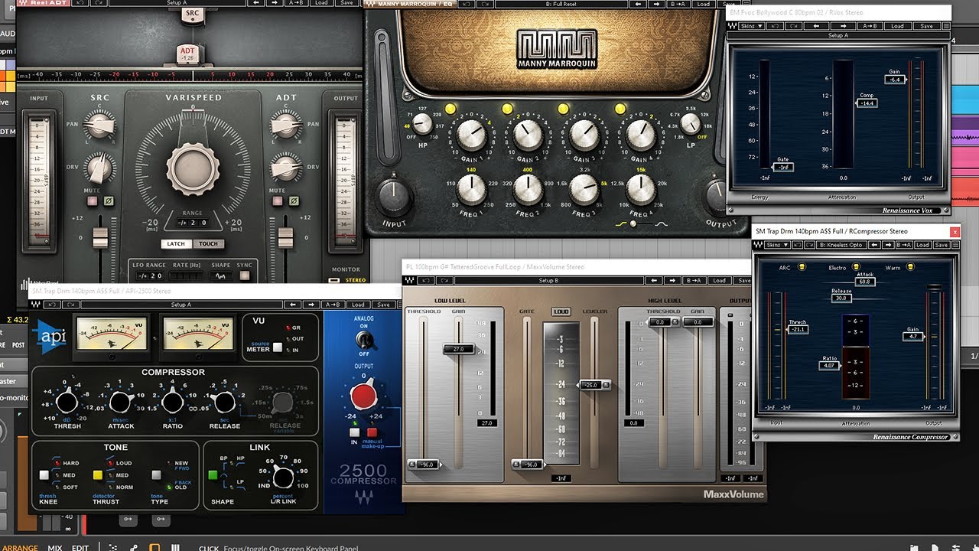Click RVox Comp slider handle -14.4
Viewport: 979px width, 551px height.
pyautogui.click(x=867, y=102)
